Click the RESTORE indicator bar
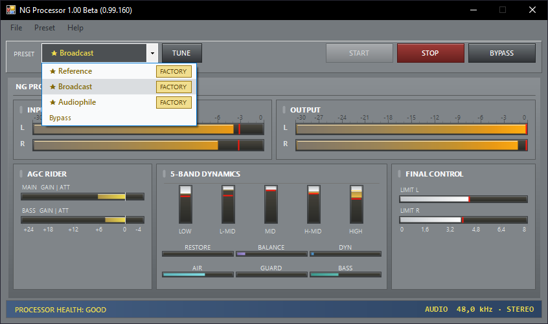The height and width of the screenshot is (324, 548). 198,254
